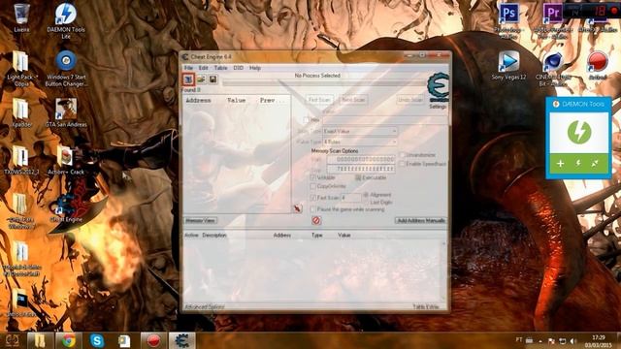This screenshot has width=621, height=349.
Task: Open the Xpadder desktop folder
Action: click(21, 112)
